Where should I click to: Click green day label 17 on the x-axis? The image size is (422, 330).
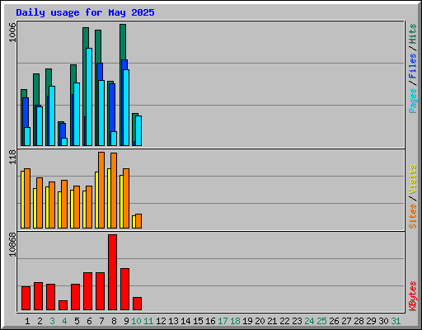point(223,321)
